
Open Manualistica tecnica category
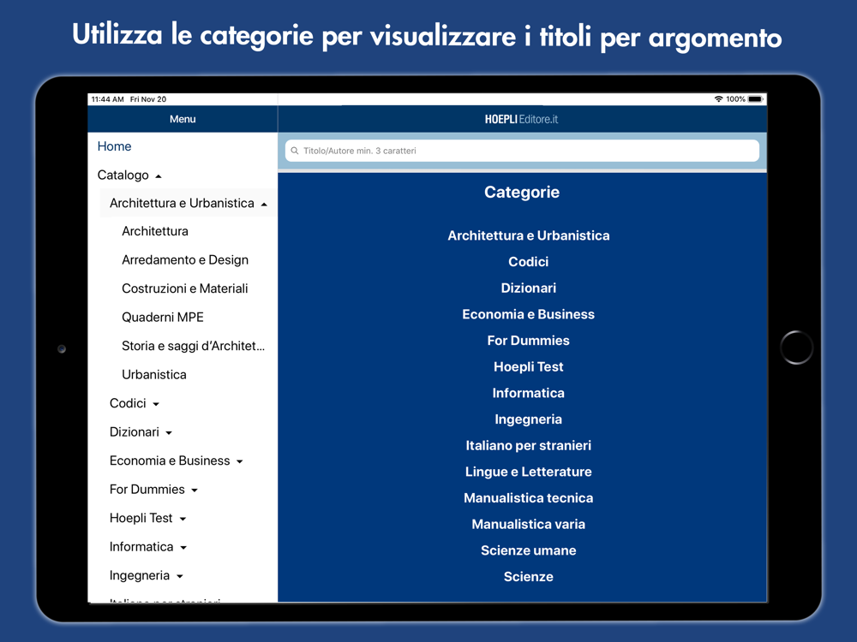pos(529,498)
